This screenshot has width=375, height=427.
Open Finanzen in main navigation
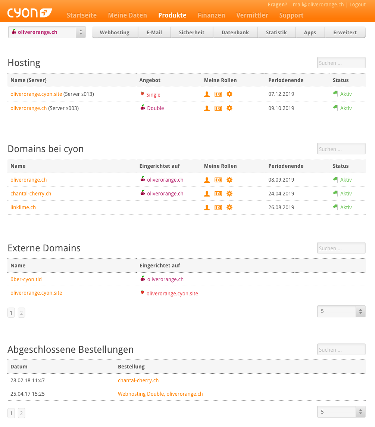pyautogui.click(x=212, y=15)
